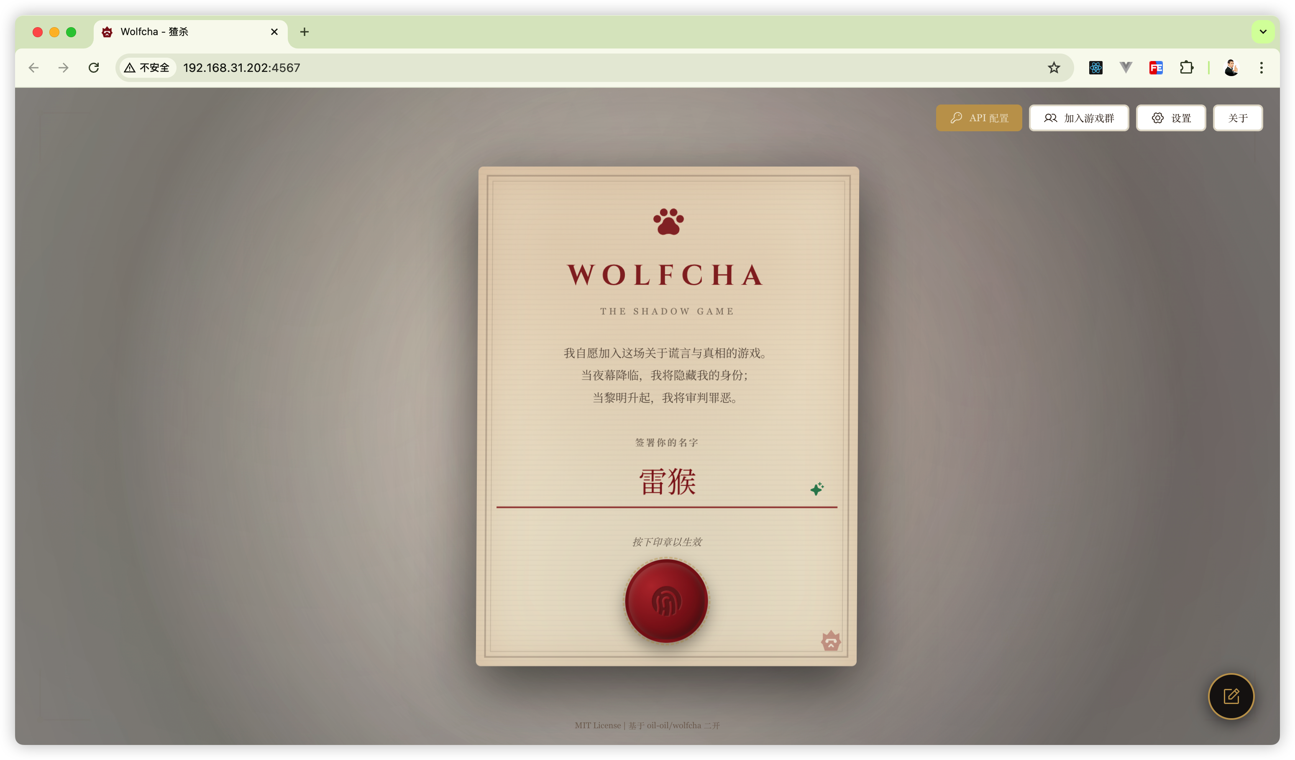Click the red paw print logo

point(668,222)
